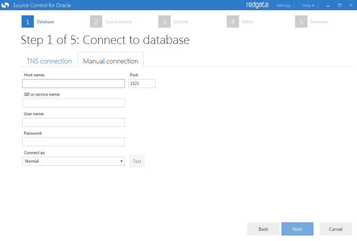Viewport: 357px width, 241px height.
Task: Open the Connect as dropdown
Action: (x=74, y=161)
